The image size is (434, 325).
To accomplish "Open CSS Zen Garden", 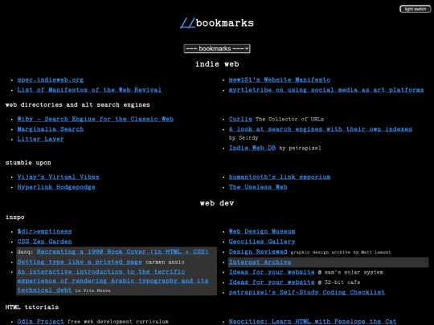I will click(44, 242).
